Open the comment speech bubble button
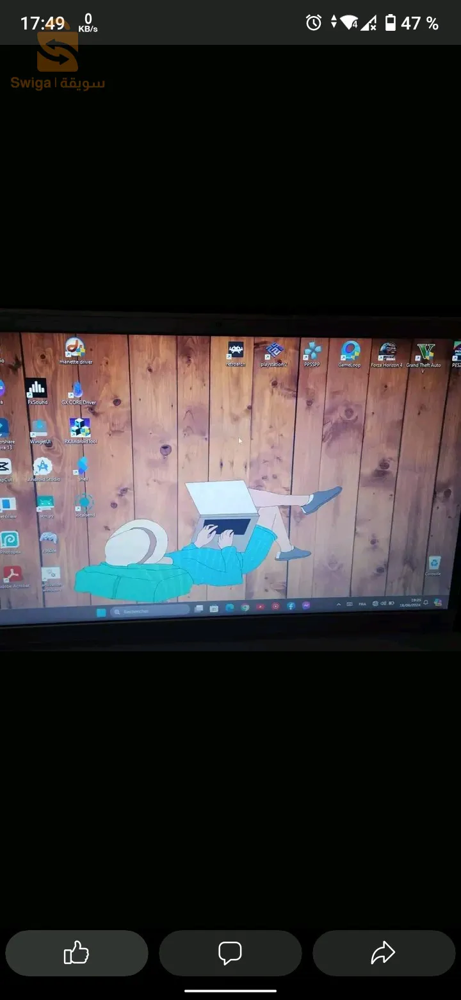Screen dimensions: 461x1000 click(230, 953)
